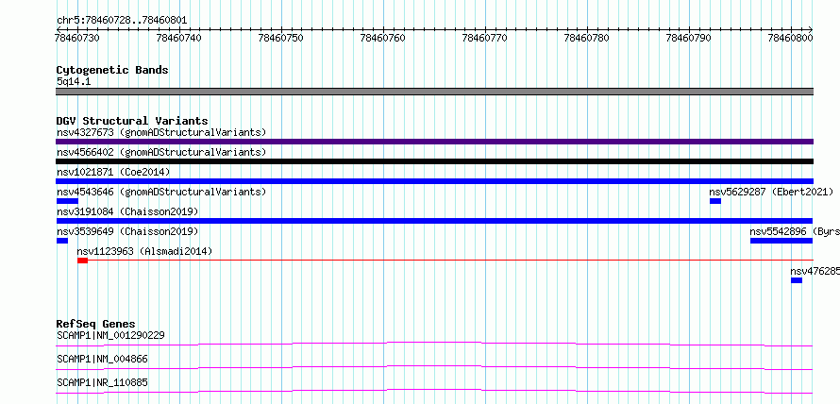This screenshot has width=840, height=404.
Task: Click the chr5:78460728..78460801 region label
Action: pos(122,21)
